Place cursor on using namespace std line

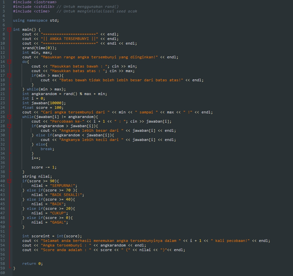click(x=36, y=20)
